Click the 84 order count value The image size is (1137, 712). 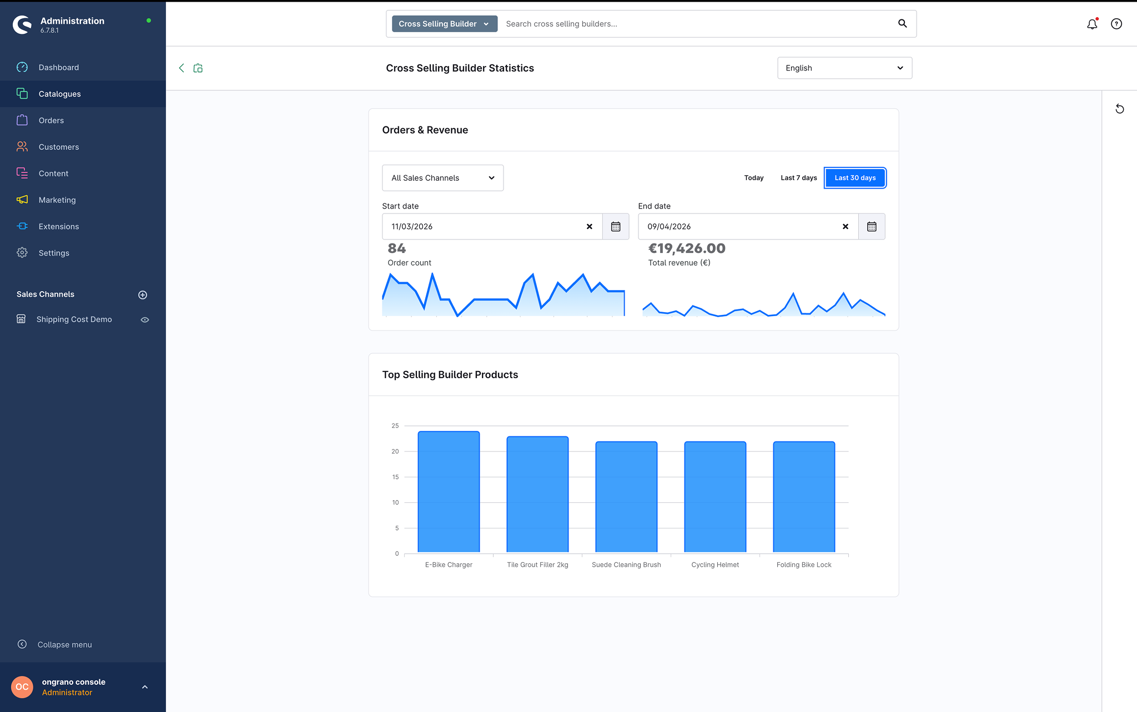pyautogui.click(x=397, y=248)
